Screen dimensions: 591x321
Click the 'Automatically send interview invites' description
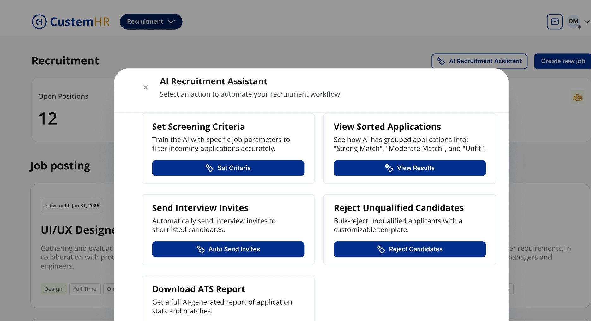214,225
